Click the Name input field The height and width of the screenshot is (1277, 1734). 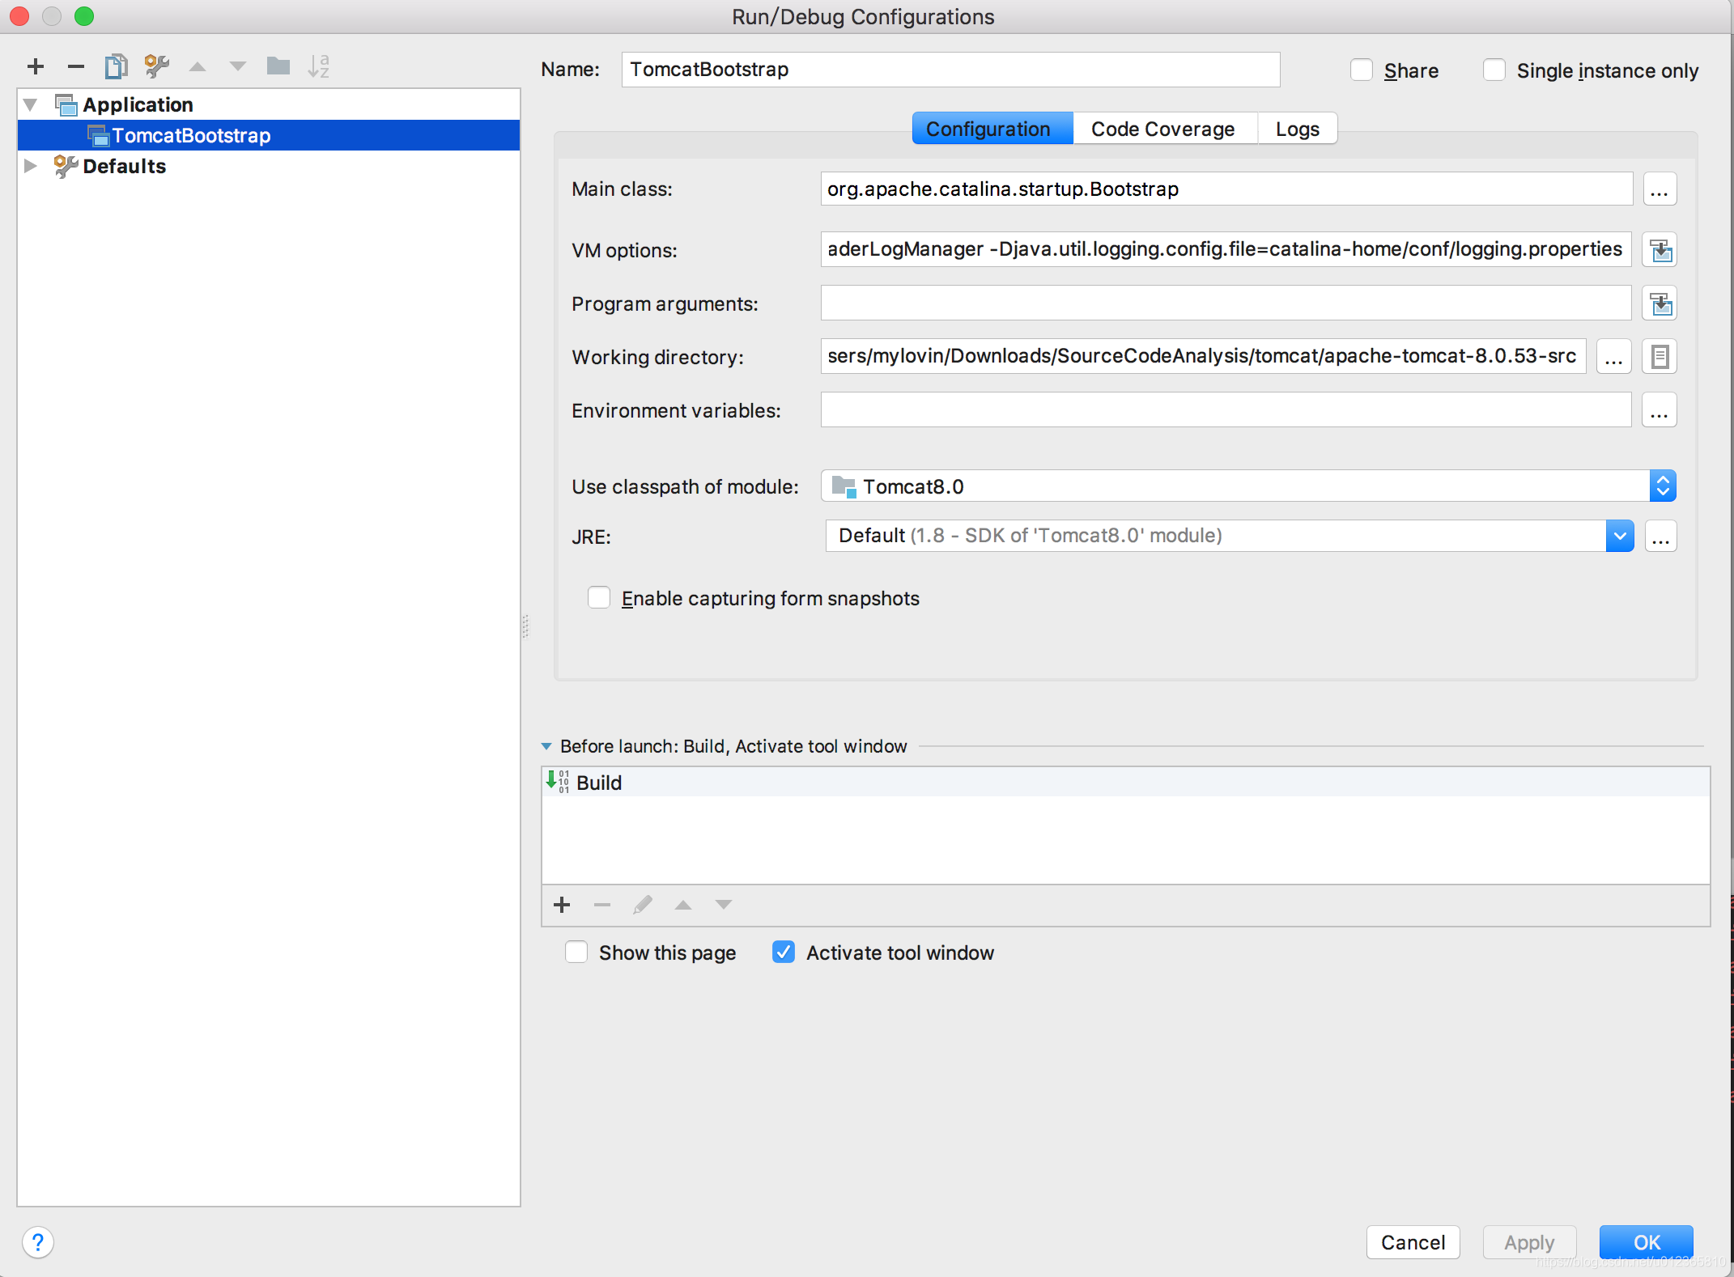[x=950, y=70]
